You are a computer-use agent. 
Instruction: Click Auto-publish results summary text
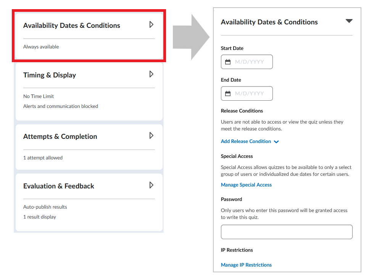45,207
